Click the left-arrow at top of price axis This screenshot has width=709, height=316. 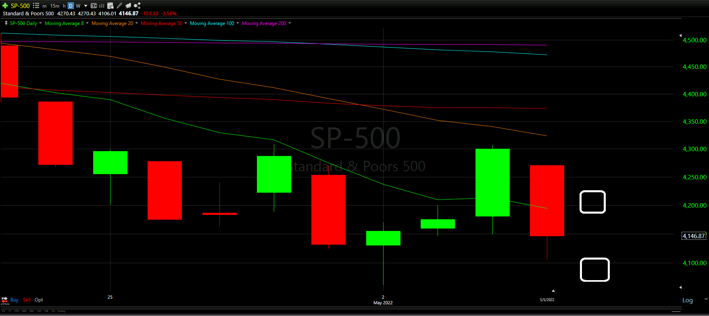[680, 35]
